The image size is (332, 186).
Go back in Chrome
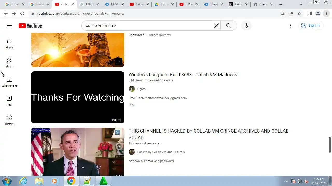pyautogui.click(x=6, y=13)
